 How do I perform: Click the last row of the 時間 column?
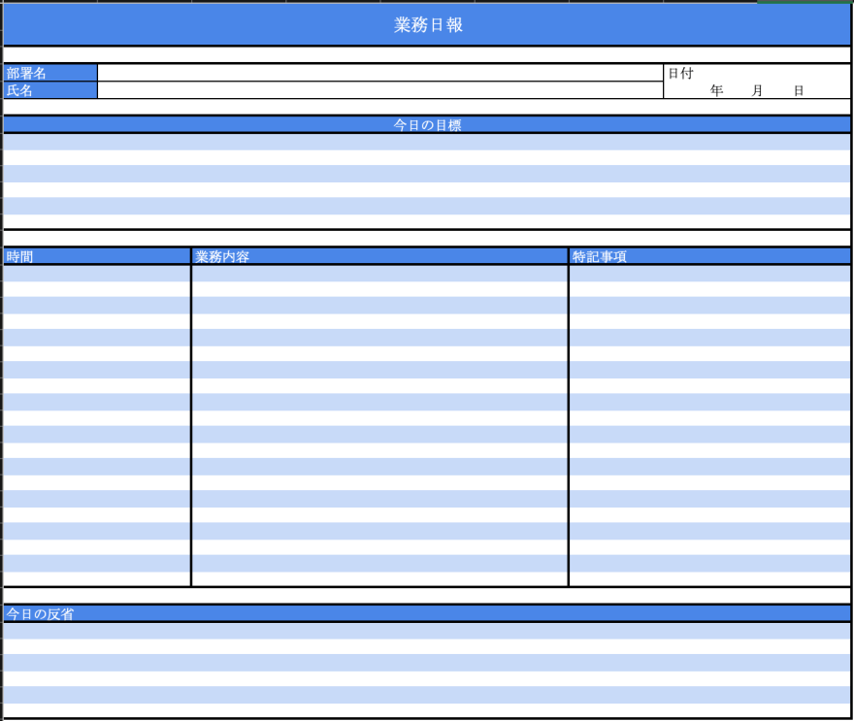[x=97, y=578]
